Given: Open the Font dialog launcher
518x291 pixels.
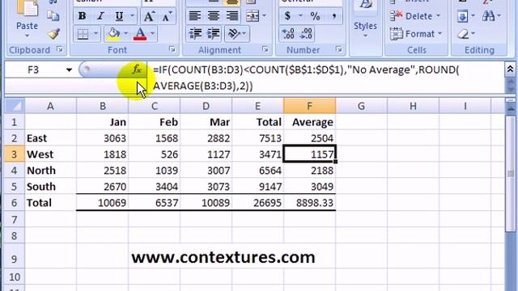Looking at the screenshot, I should [172, 49].
